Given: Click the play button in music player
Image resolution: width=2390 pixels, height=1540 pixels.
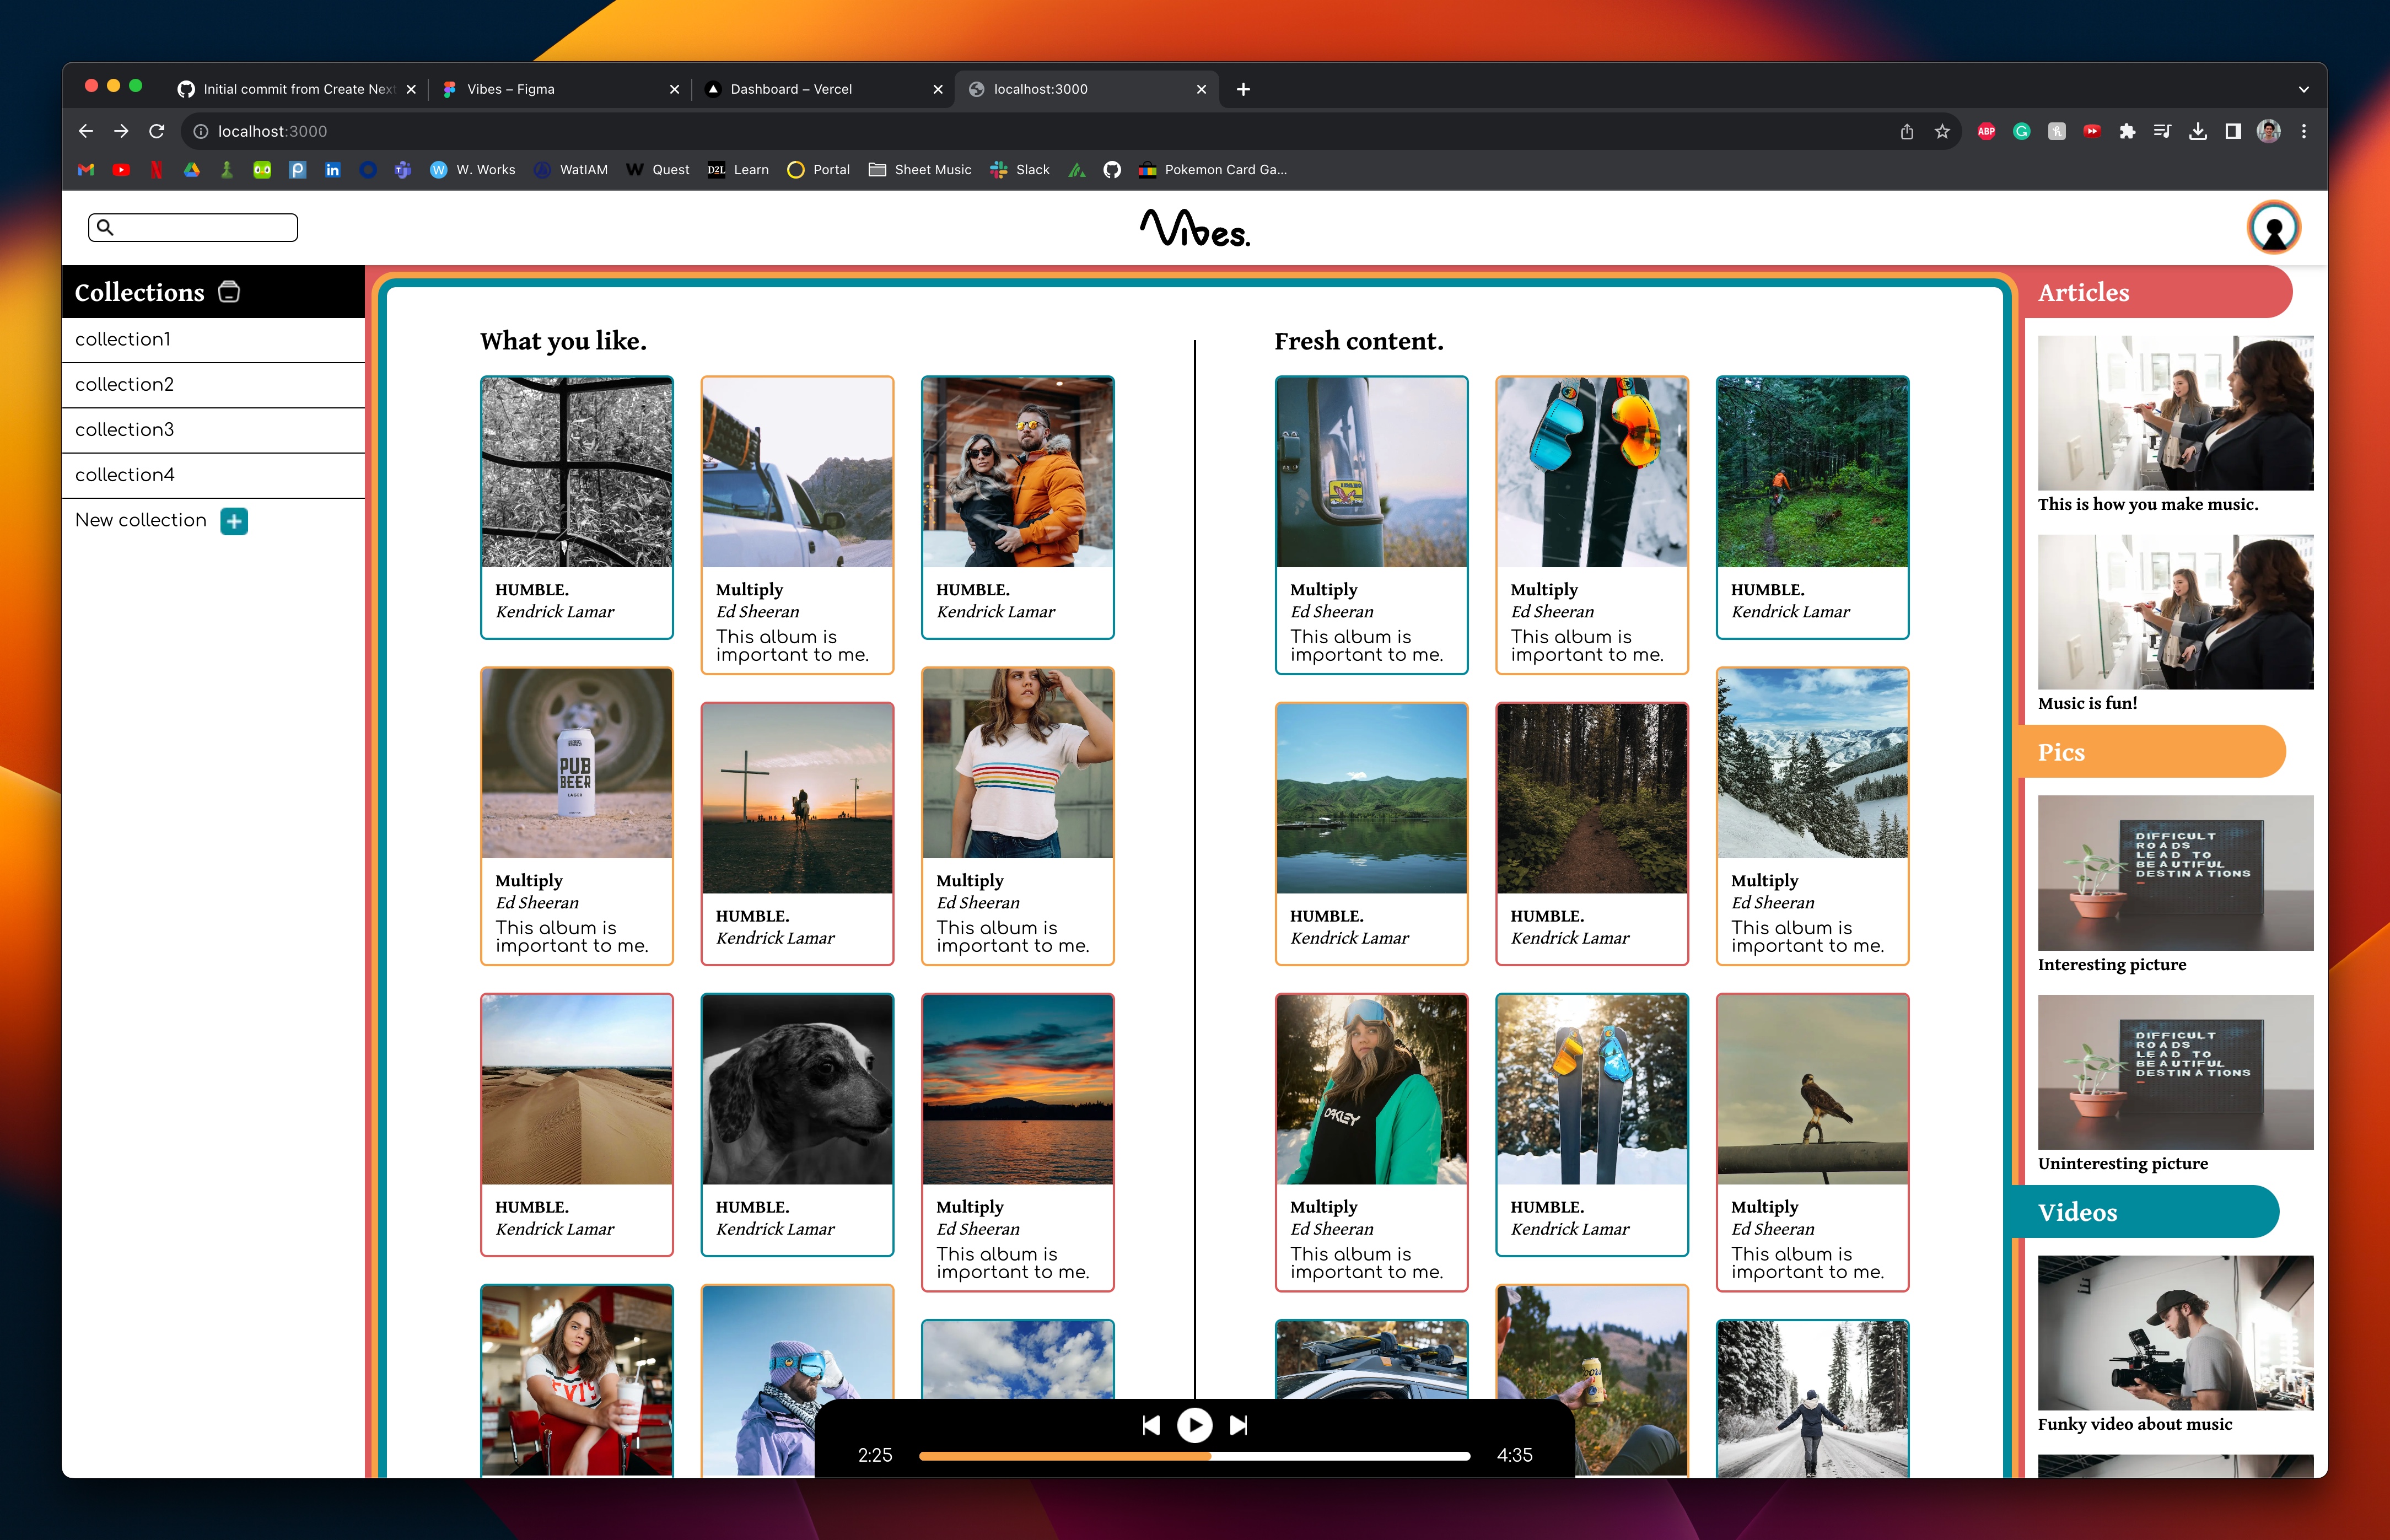Looking at the screenshot, I should pyautogui.click(x=1194, y=1425).
